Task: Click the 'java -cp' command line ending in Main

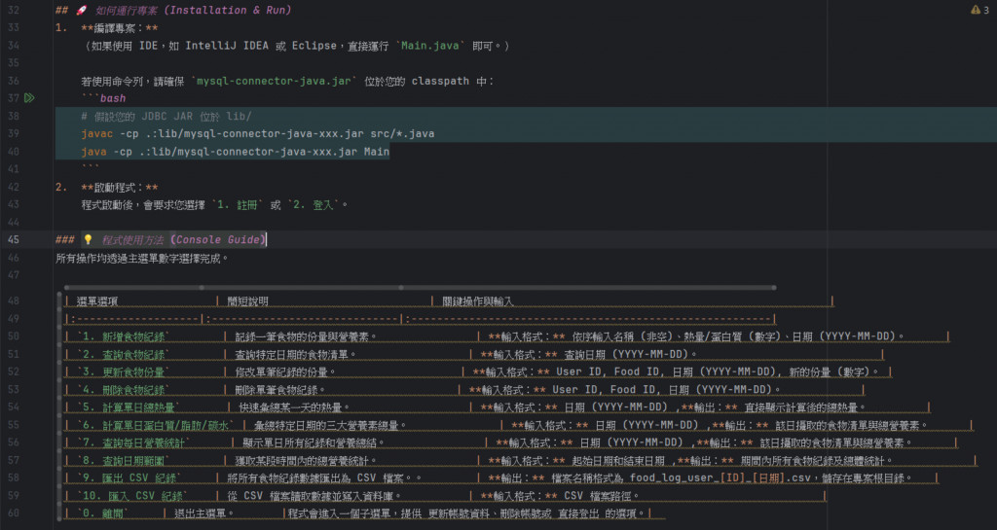Action: (236, 152)
